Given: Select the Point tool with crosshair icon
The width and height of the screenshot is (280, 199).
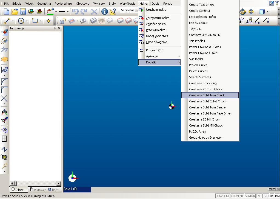Looking at the screenshot, I should click(48, 21).
